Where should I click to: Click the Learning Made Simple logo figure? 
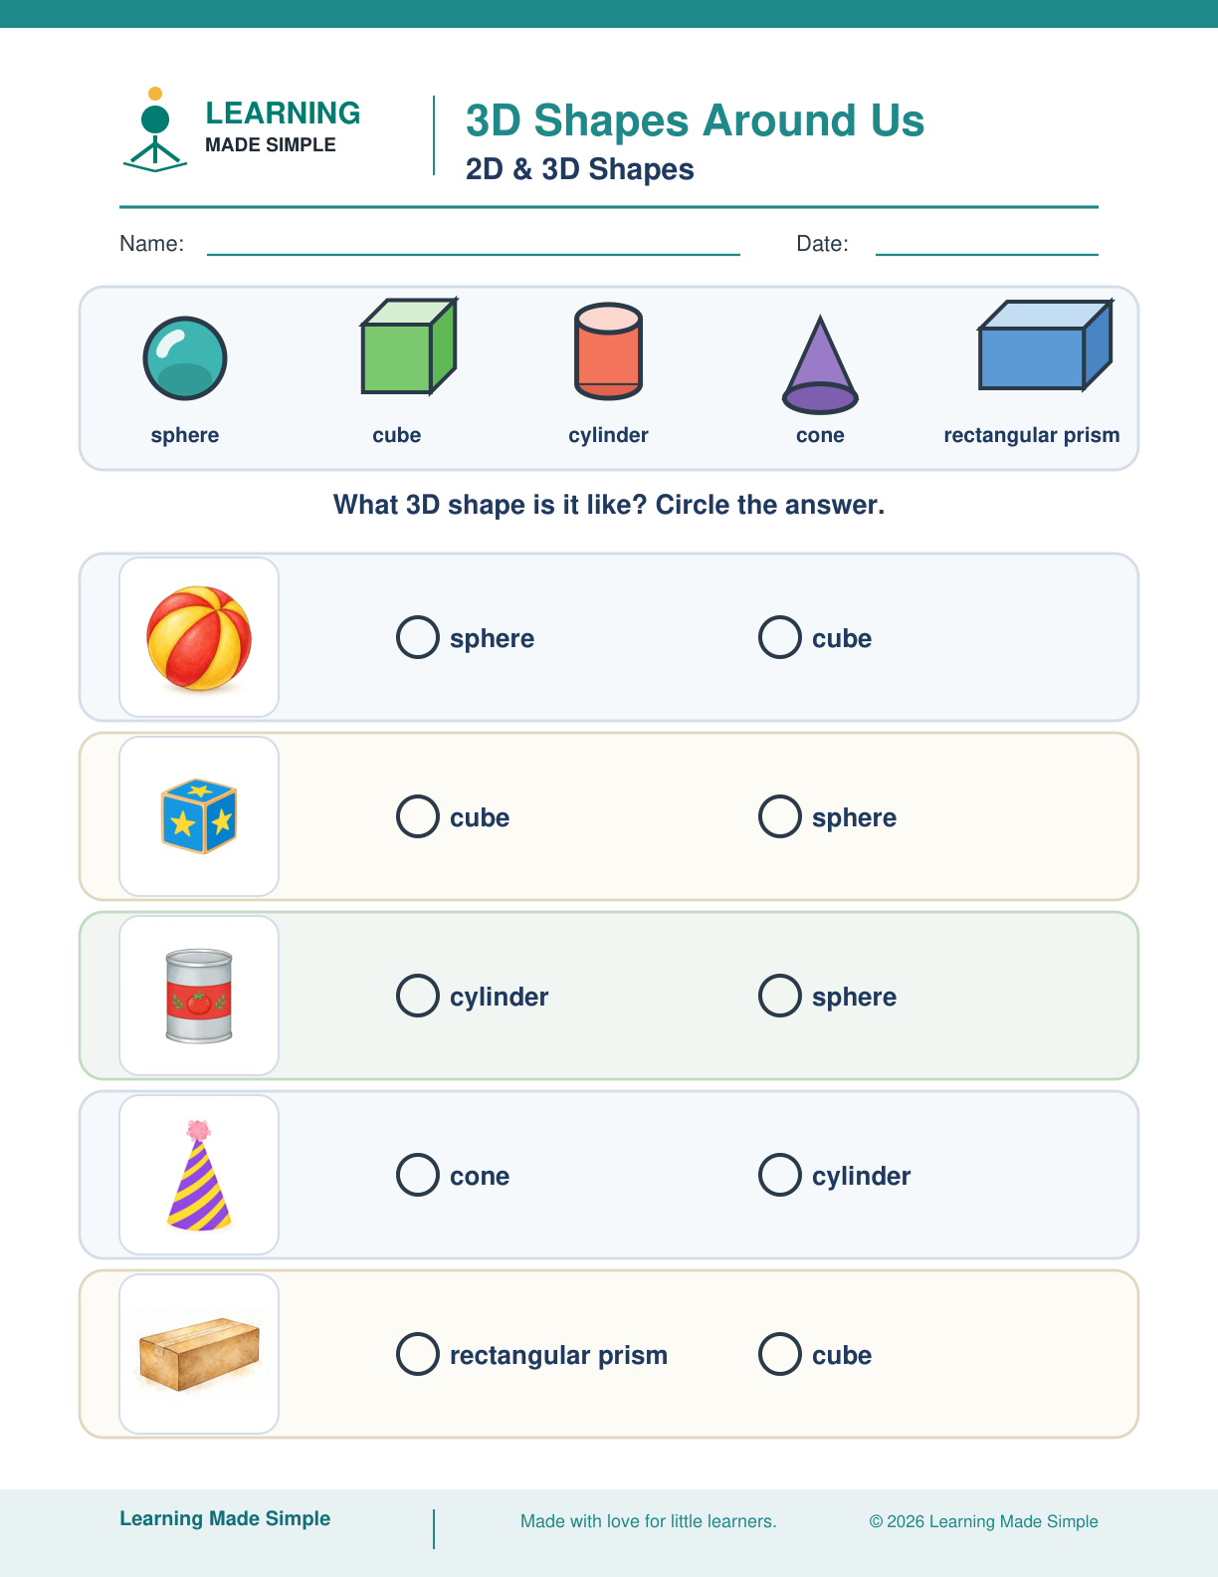[155, 129]
